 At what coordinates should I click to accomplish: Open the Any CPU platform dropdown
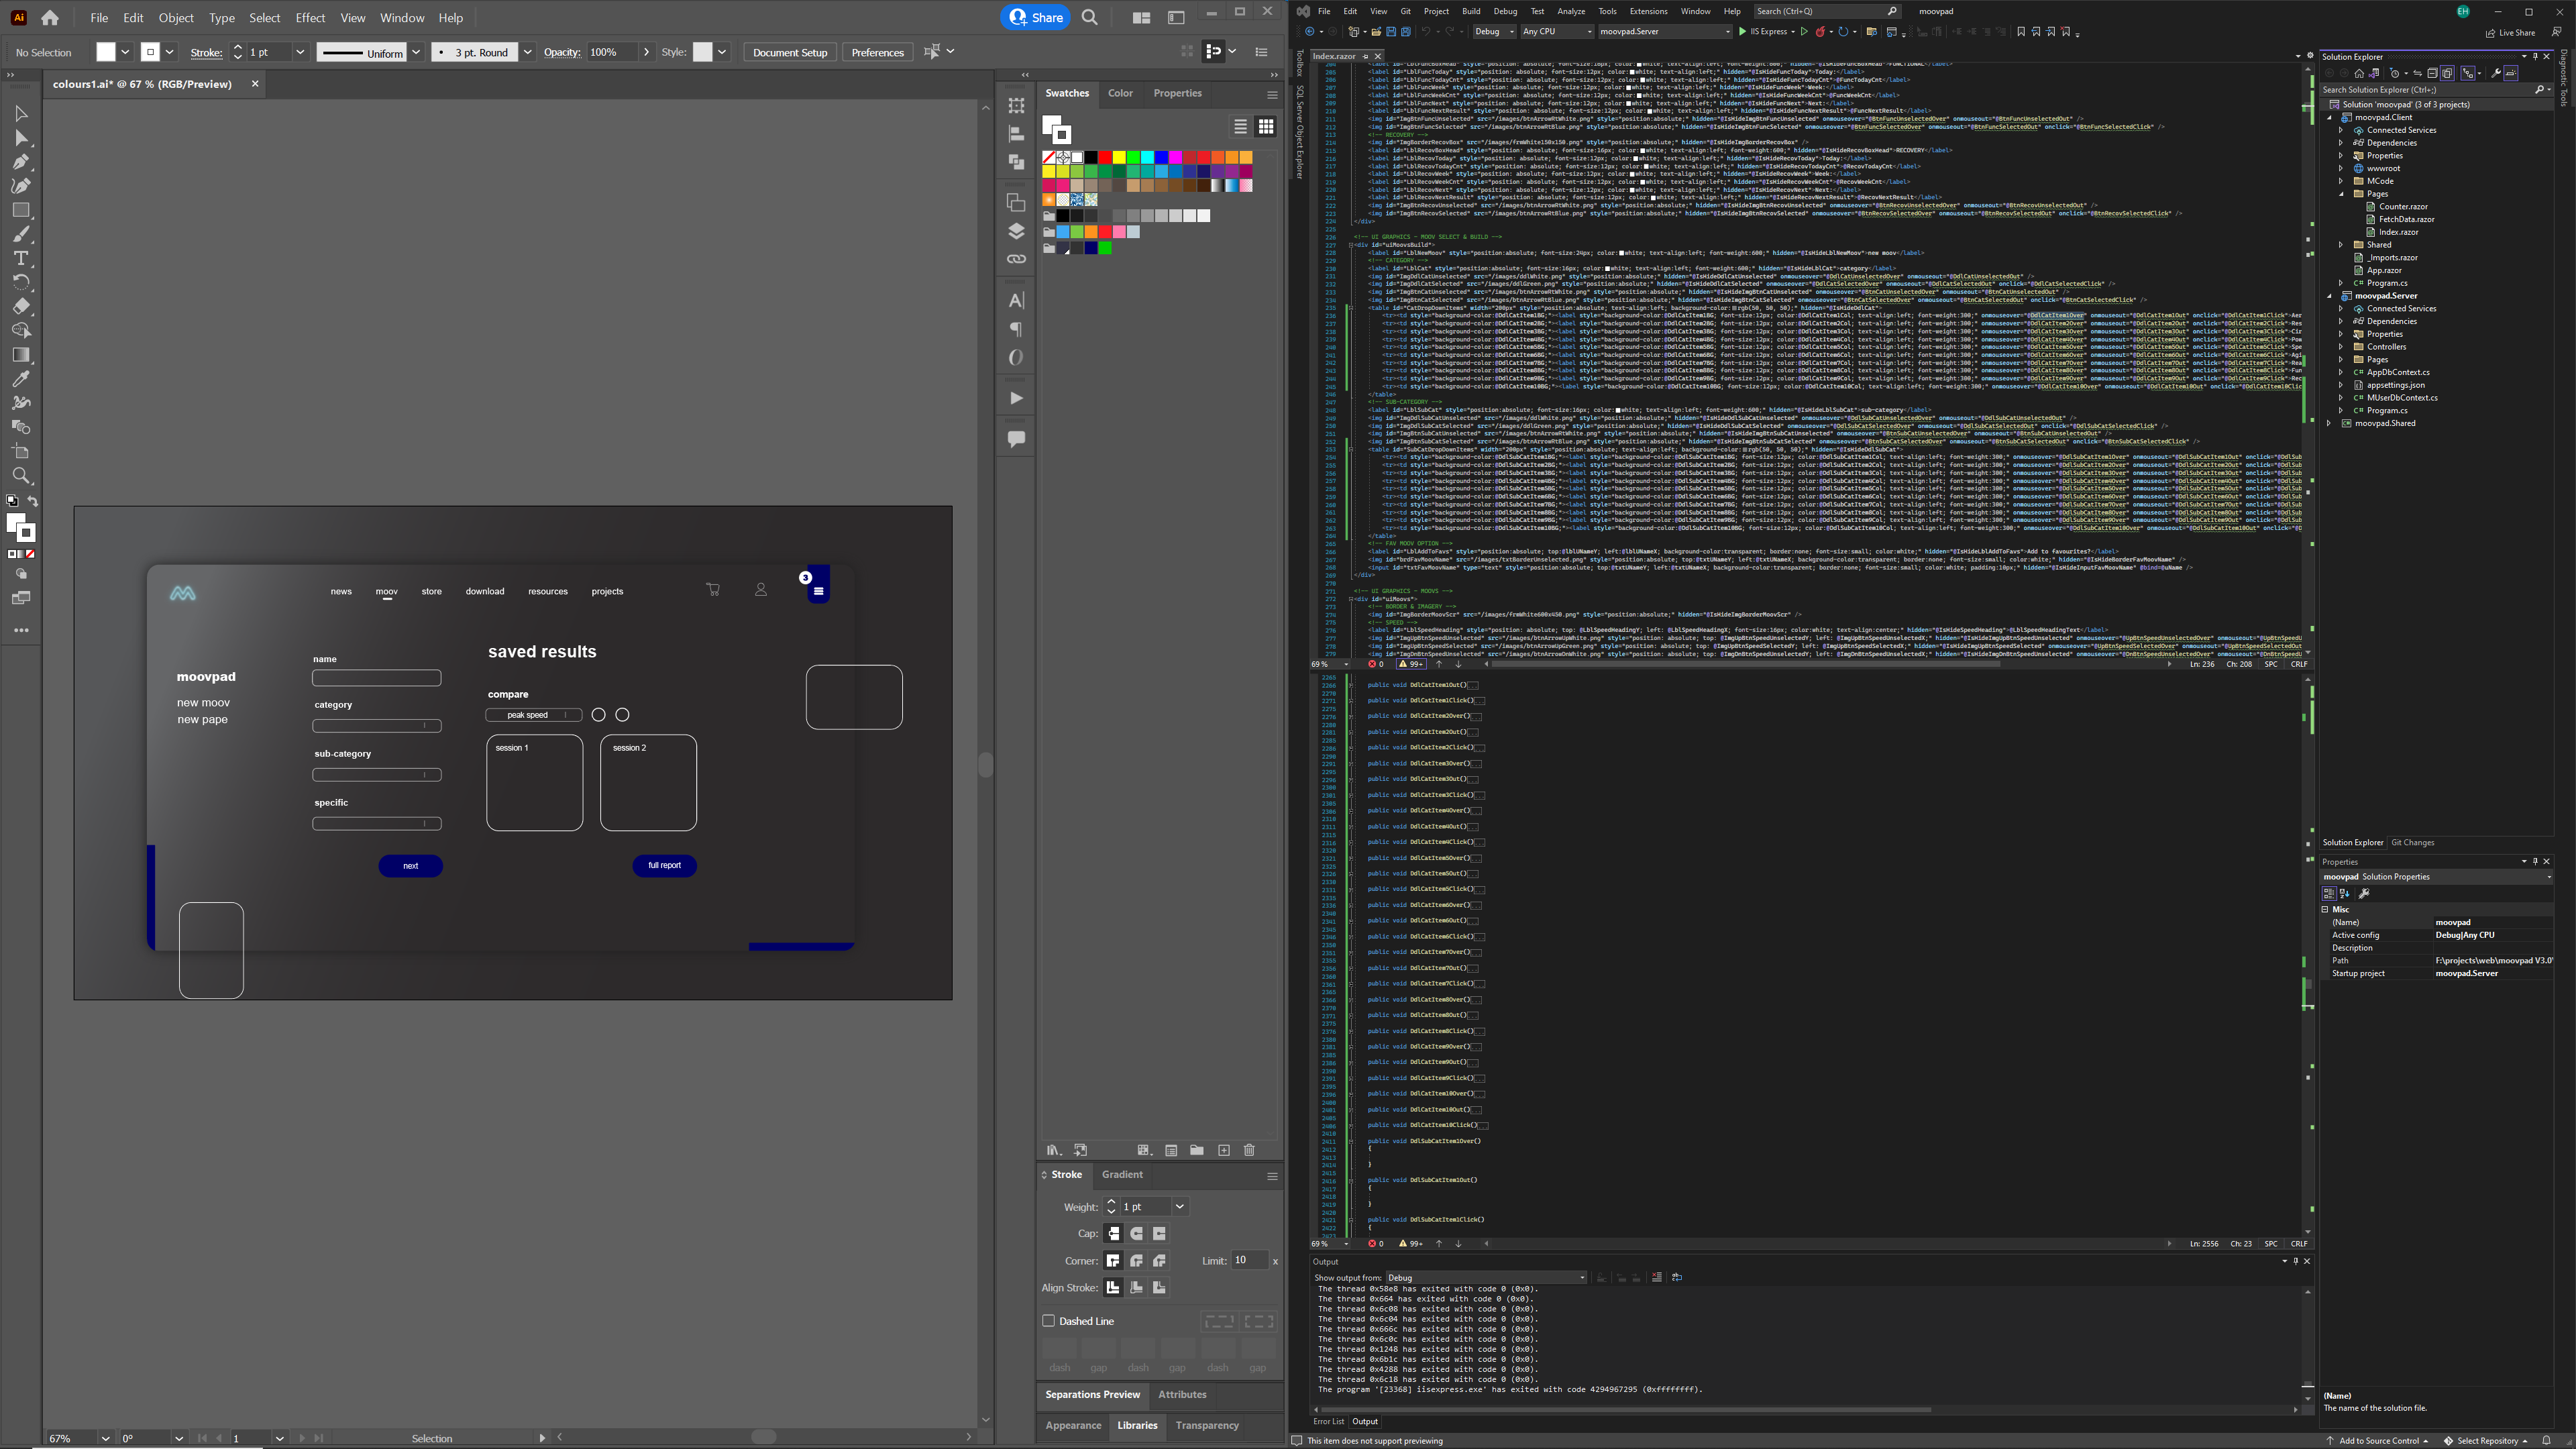[1557, 32]
